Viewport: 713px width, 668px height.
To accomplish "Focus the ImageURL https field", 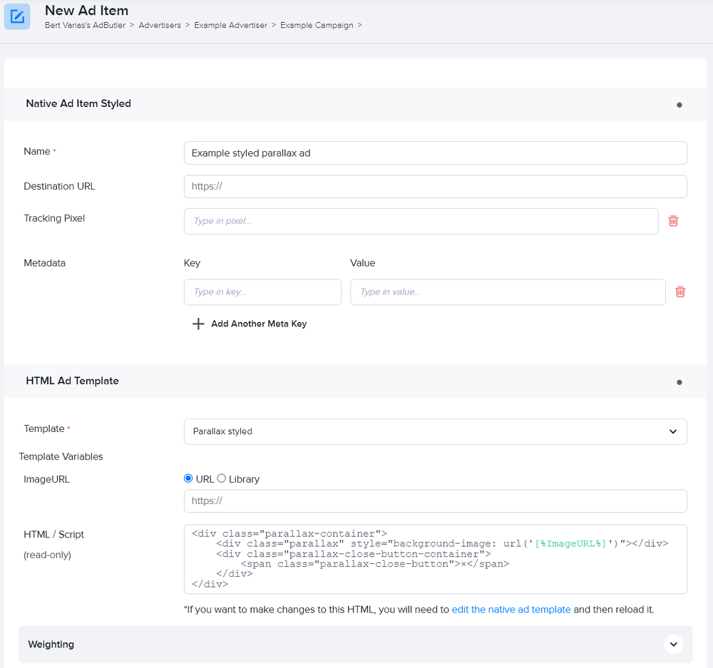I will point(435,501).
